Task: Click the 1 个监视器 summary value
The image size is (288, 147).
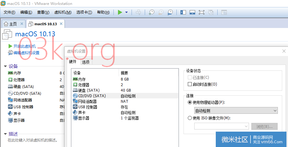Action: (x=130, y=118)
